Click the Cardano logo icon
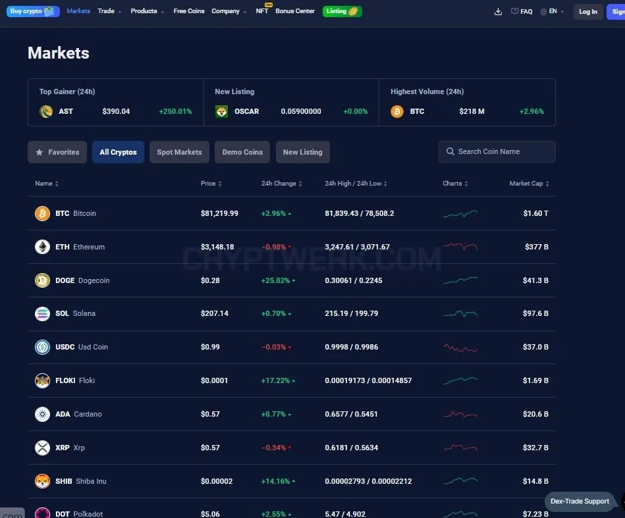 point(42,414)
